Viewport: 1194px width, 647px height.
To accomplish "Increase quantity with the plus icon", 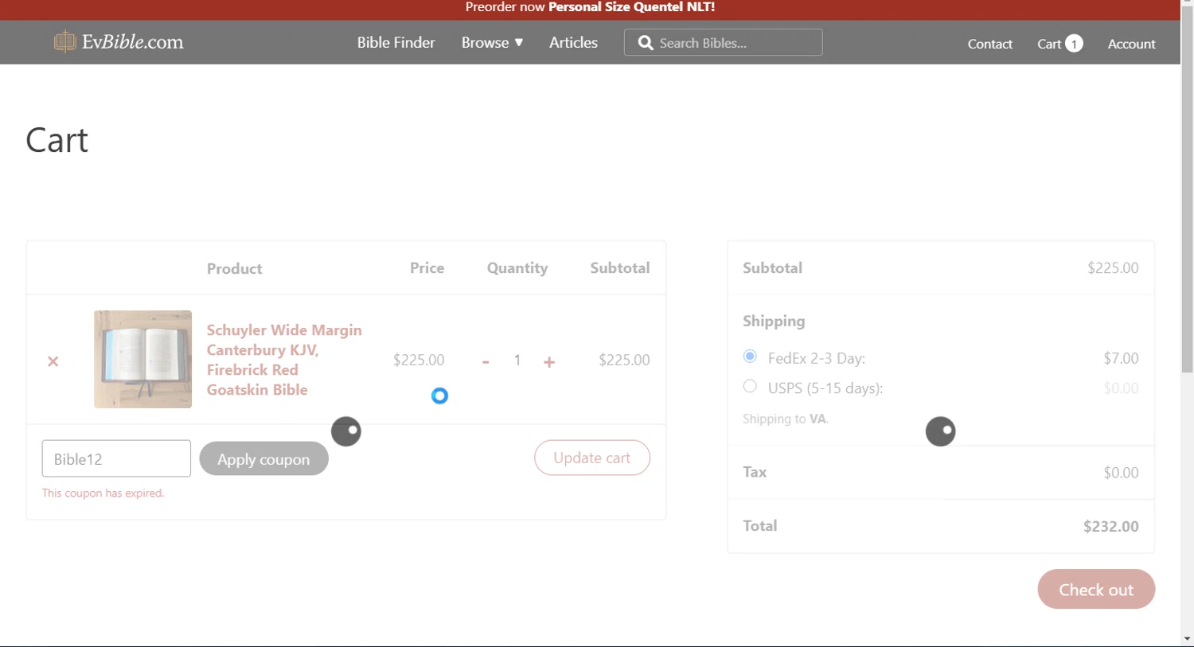I will (549, 362).
